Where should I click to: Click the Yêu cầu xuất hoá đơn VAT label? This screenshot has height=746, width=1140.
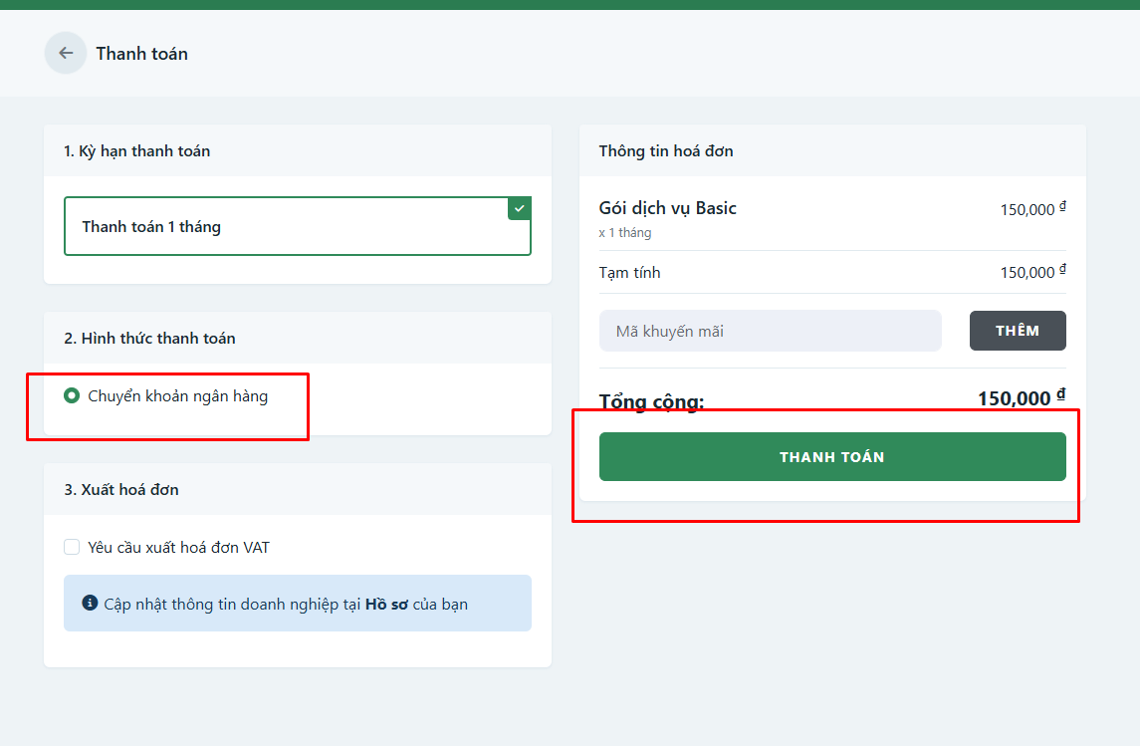tap(179, 548)
